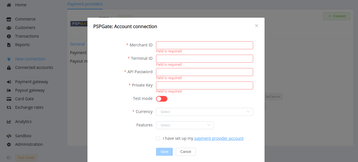Screen dimensions: 358x162
Task: Click the Cancel button
Action: 186,152
